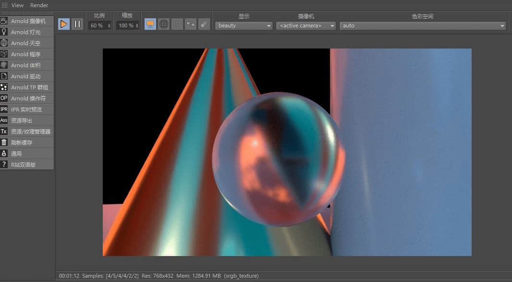Open the Render menu
The width and height of the screenshot is (512, 282).
(x=39, y=5)
